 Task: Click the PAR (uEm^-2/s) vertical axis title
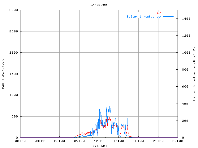coord(3,74)
